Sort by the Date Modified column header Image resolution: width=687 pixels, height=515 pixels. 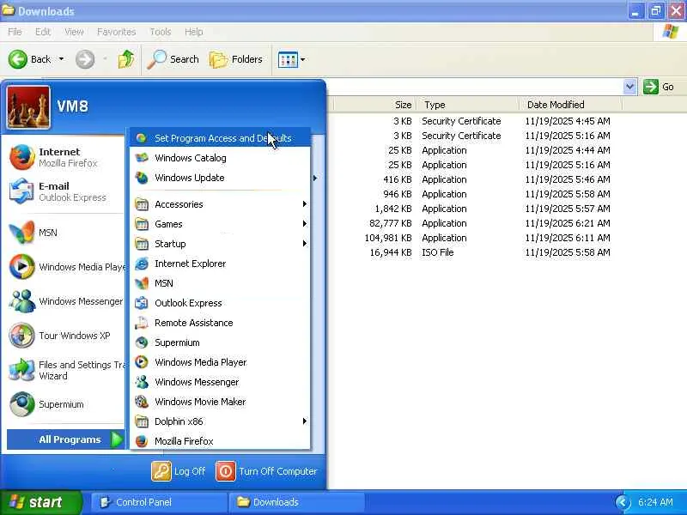click(x=571, y=105)
